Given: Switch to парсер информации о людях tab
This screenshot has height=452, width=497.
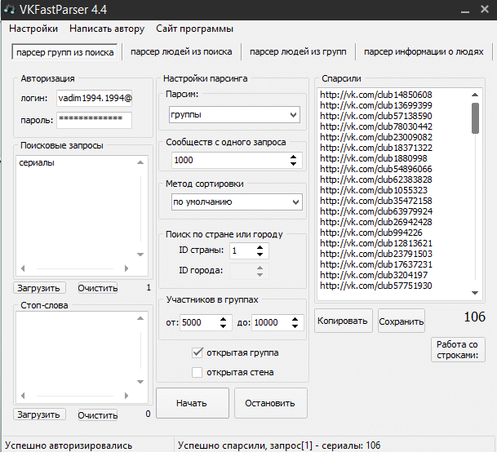Looking at the screenshot, I should [x=424, y=51].
